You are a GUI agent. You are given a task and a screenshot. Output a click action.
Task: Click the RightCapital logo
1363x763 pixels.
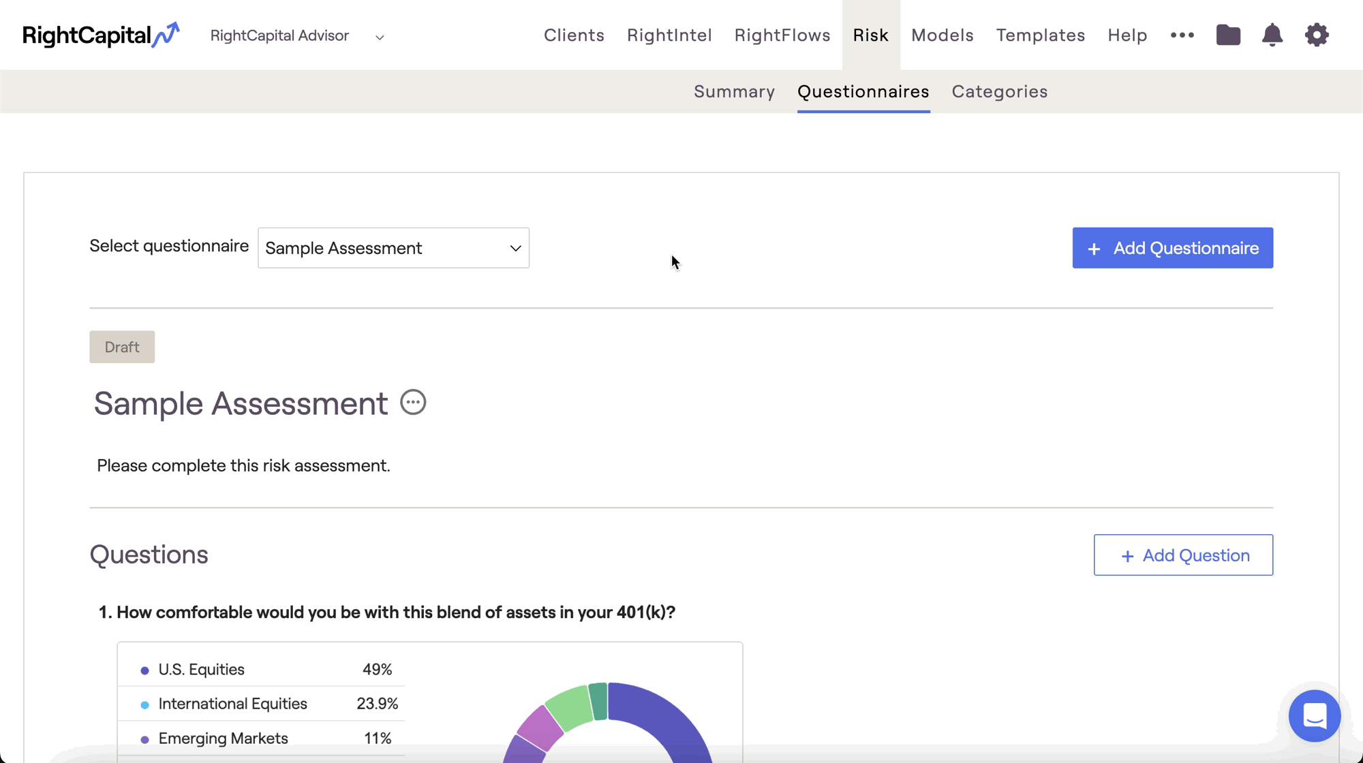(101, 35)
